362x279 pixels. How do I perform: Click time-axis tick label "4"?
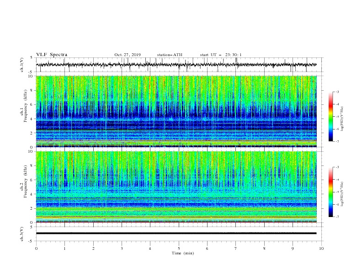click(150, 248)
